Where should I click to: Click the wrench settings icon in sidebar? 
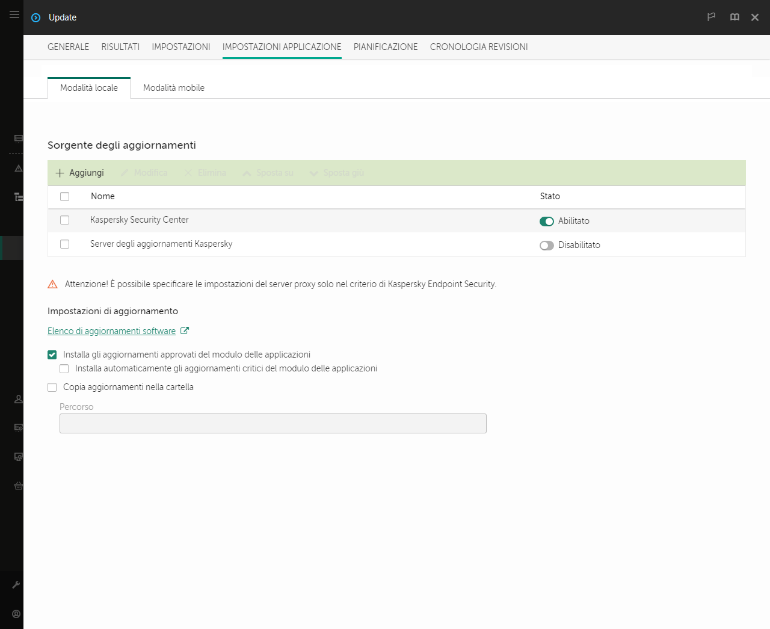coord(16,584)
